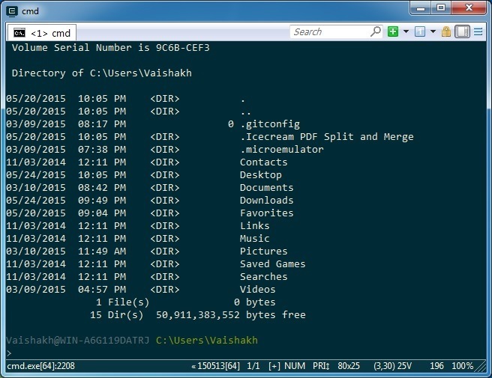Toggle the alternative mode pane icon
The image size is (492, 378).
tap(462, 31)
